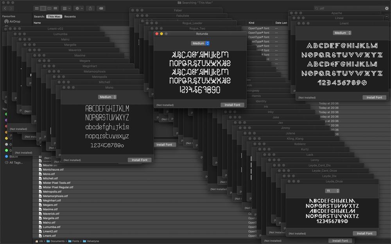Select Montchauve.otf file

point(53,170)
